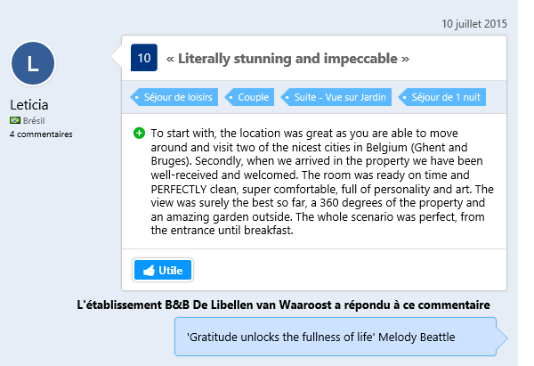The height and width of the screenshot is (366, 534).
Task: Click the review title Literally stunning and impeccable
Action: 287,59
